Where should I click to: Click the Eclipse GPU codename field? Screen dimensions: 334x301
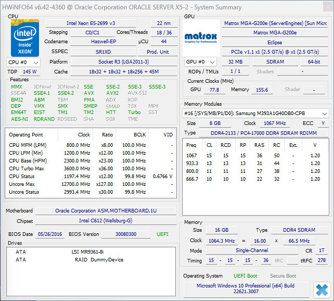click(x=275, y=42)
